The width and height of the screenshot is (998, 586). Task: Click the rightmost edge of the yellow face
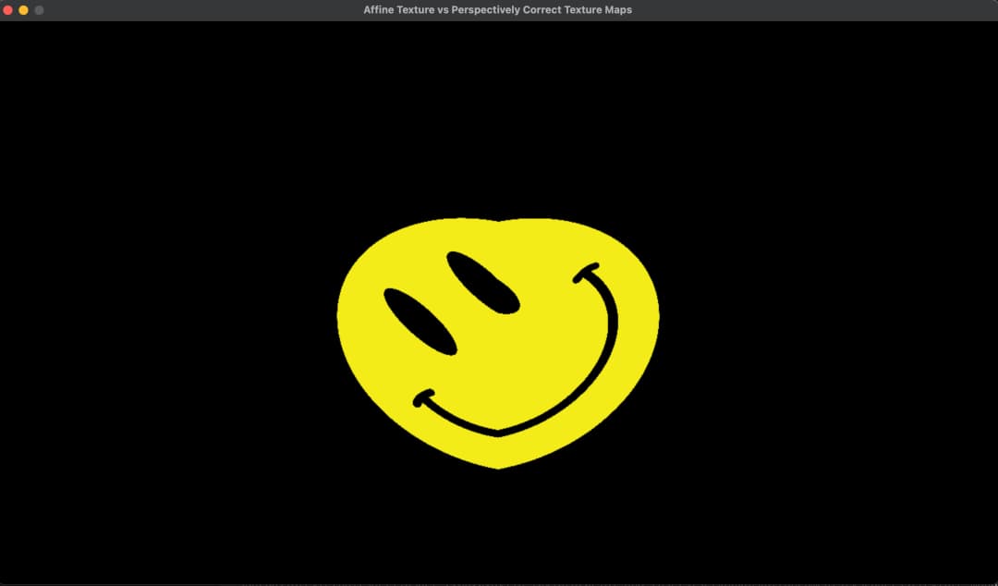657,314
